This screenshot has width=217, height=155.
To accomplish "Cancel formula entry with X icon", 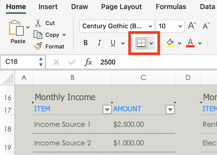I will point(56,62).
